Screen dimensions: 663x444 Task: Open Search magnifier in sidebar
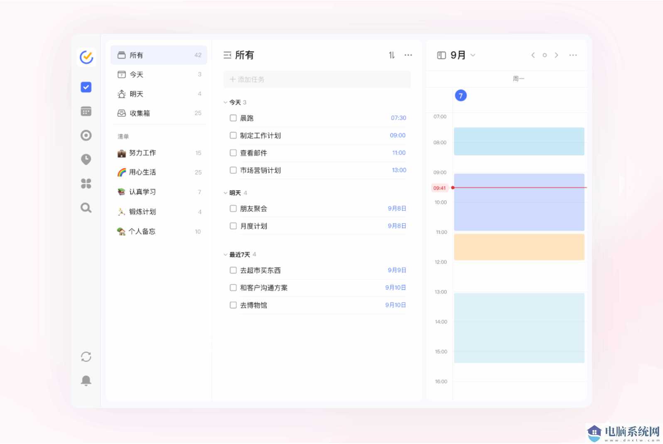(x=86, y=208)
